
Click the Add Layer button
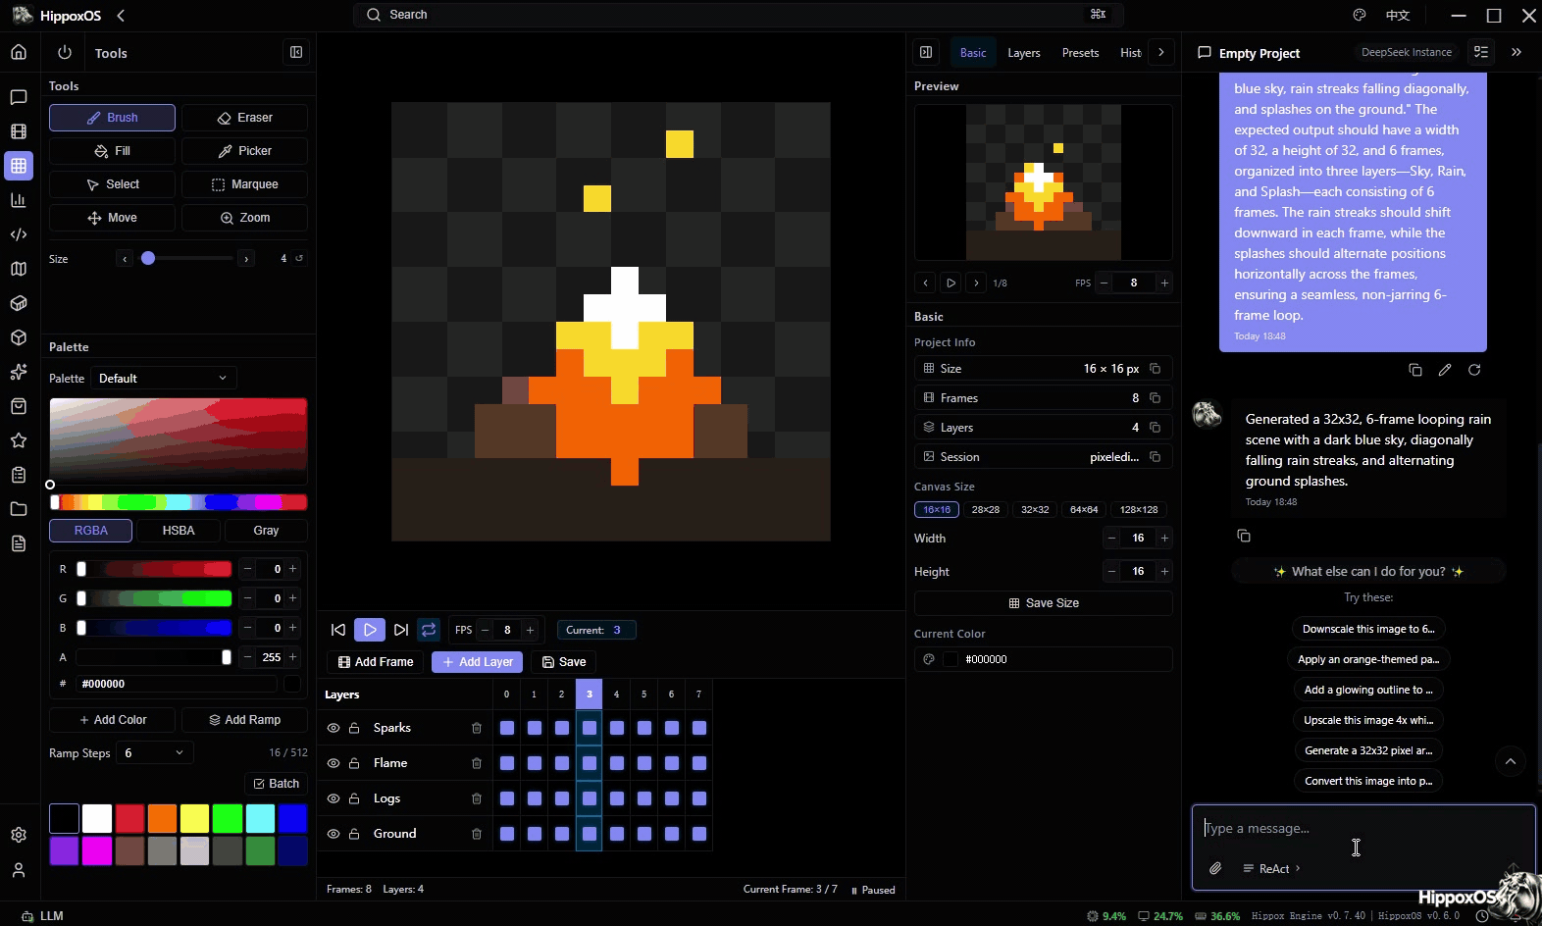[478, 662]
